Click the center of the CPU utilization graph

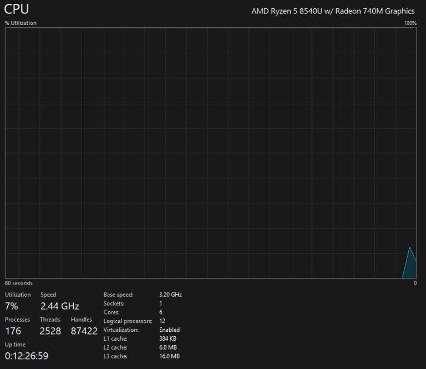(x=211, y=153)
